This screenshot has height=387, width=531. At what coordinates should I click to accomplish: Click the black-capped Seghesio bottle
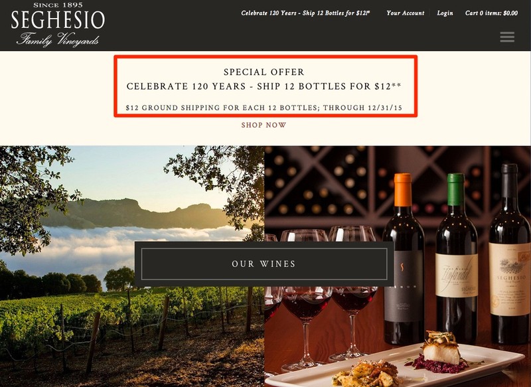(x=510, y=254)
